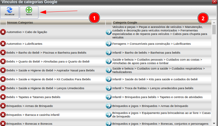Screen dimensions: 218x126
Task: Click the Atualizar refresh button
Action: 10,12
